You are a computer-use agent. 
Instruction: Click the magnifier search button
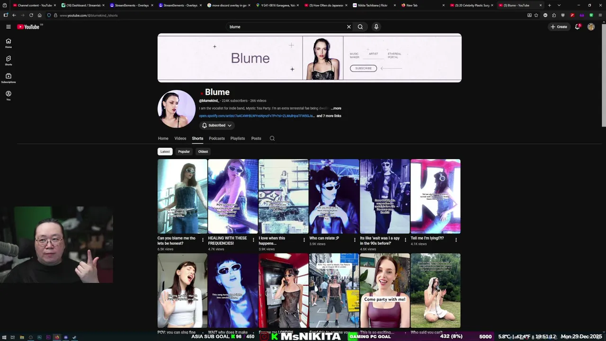click(360, 27)
